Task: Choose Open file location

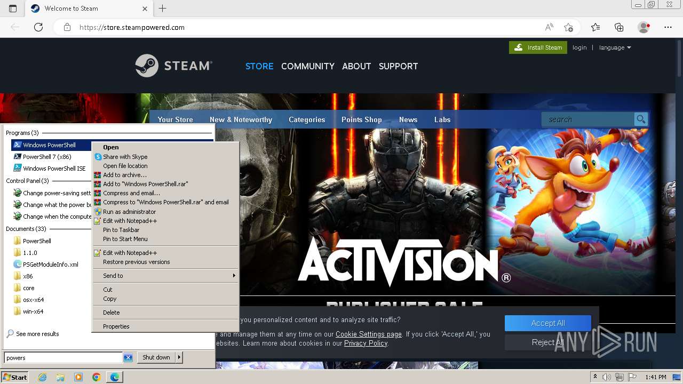Action: (x=165, y=166)
